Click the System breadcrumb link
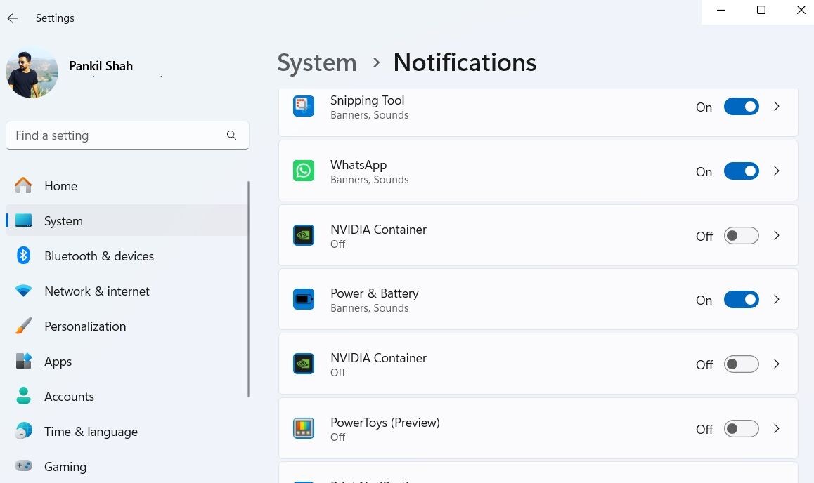Image resolution: width=814 pixels, height=483 pixels. pyautogui.click(x=316, y=62)
